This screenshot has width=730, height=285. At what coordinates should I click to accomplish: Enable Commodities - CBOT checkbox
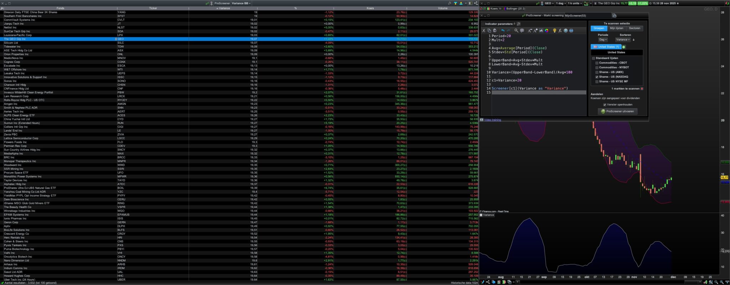[597, 63]
